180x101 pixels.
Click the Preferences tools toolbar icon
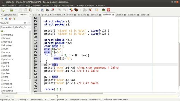(x=90, y=10)
